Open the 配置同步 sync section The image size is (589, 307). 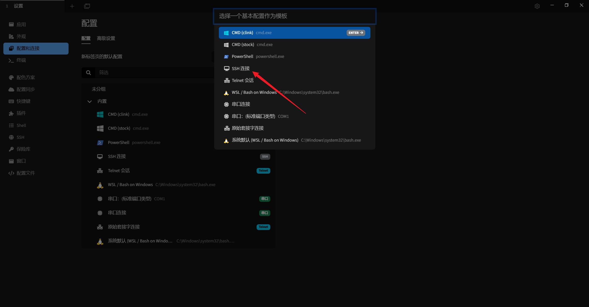click(x=36, y=89)
